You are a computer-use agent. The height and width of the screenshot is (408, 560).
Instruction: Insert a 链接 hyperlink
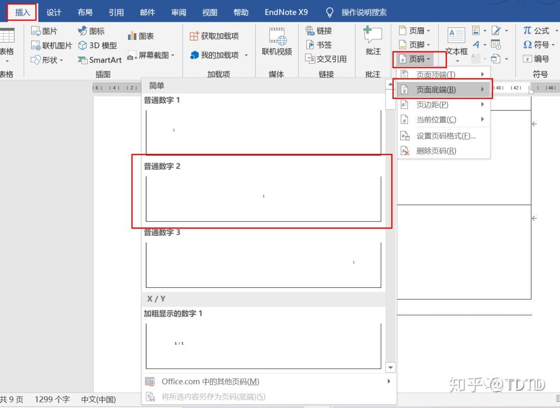coord(319,31)
